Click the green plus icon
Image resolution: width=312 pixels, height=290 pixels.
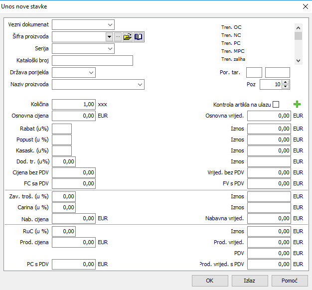[x=298, y=104]
